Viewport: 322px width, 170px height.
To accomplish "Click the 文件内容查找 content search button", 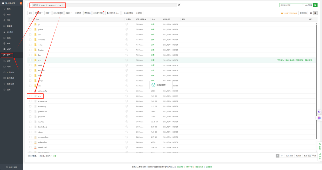I will 58,13.
